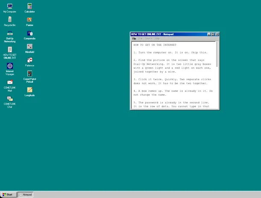Click line '2. Find the picture on the screen'
Screen dimensions: 261x198
click(169, 60)
